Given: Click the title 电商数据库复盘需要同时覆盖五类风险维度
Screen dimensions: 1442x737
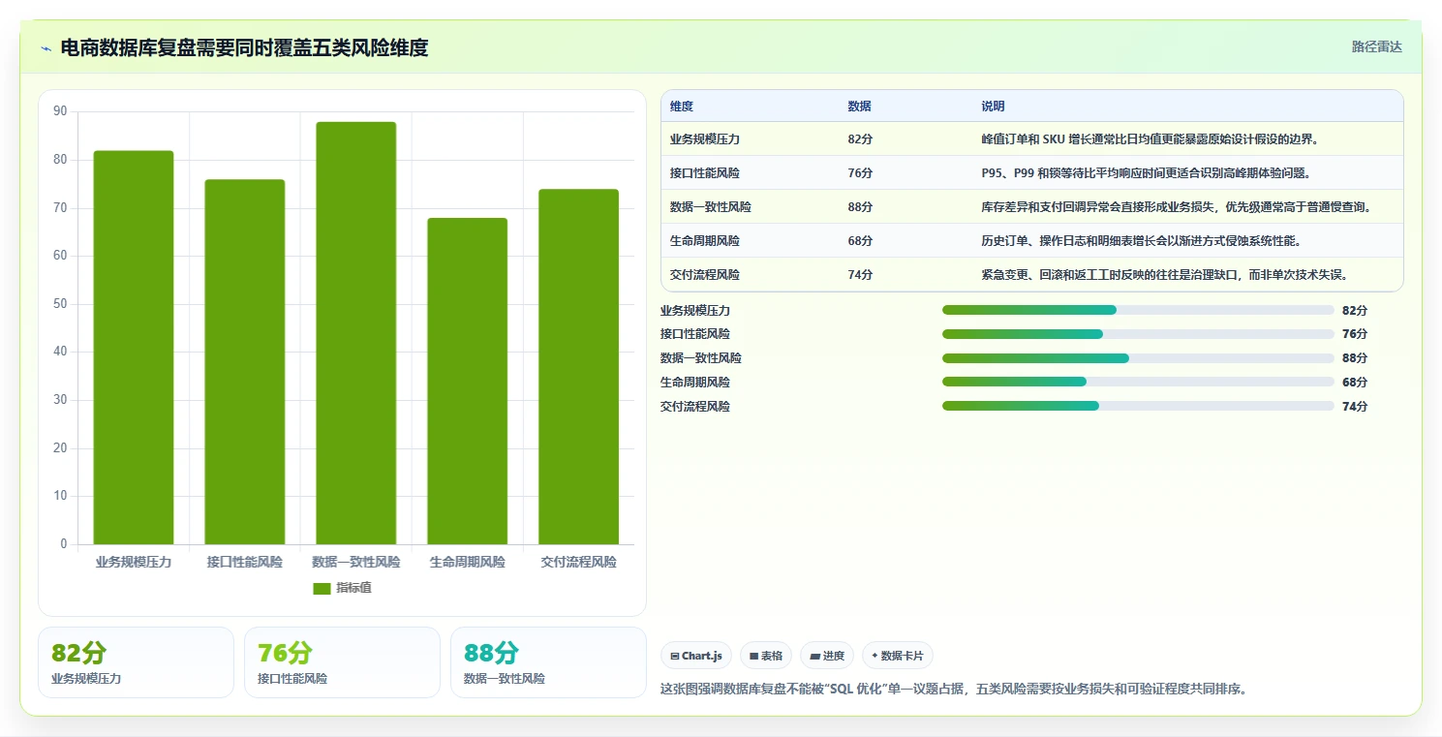Looking at the screenshot, I should pos(244,47).
